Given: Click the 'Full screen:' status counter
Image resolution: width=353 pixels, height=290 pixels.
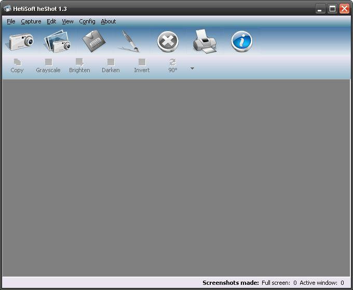Looking at the screenshot, I should 279,283.
